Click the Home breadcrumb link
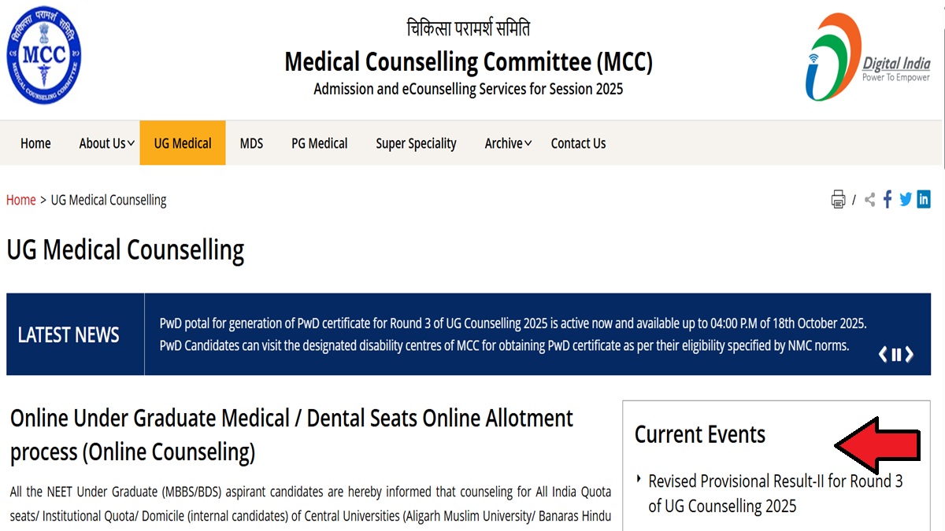 (21, 200)
